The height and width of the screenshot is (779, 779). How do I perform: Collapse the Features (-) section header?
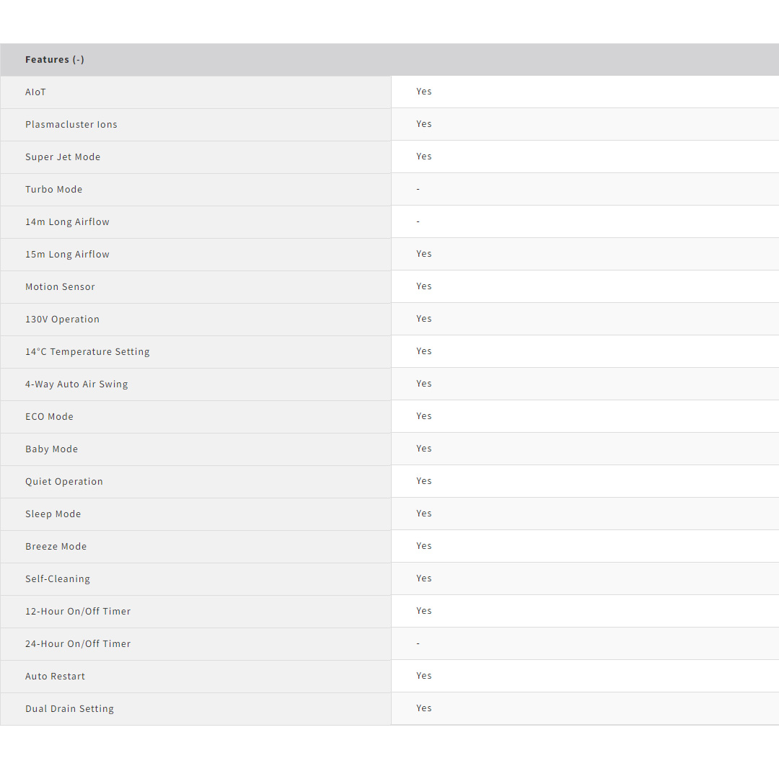55,60
